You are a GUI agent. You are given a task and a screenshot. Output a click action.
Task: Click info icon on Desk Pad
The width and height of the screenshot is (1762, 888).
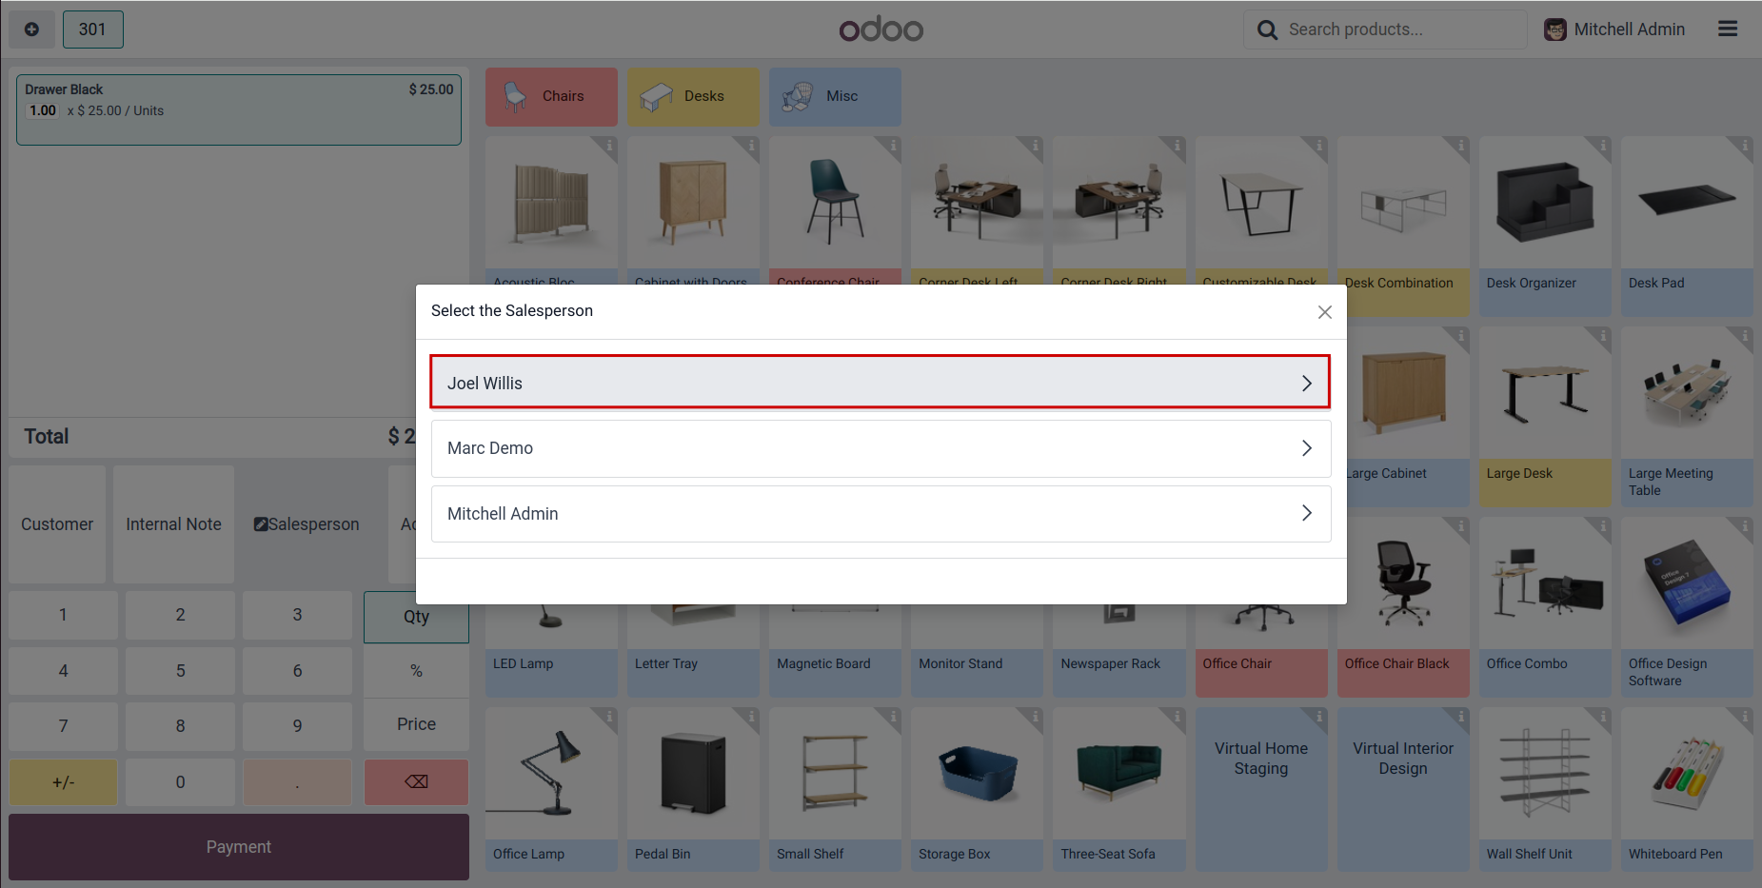click(1745, 146)
